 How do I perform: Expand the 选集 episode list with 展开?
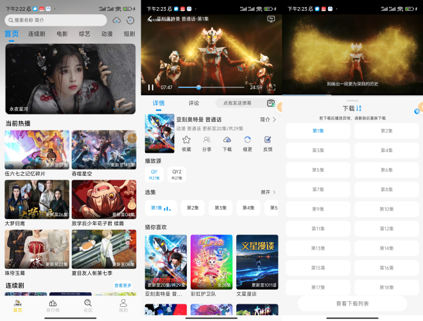point(268,192)
